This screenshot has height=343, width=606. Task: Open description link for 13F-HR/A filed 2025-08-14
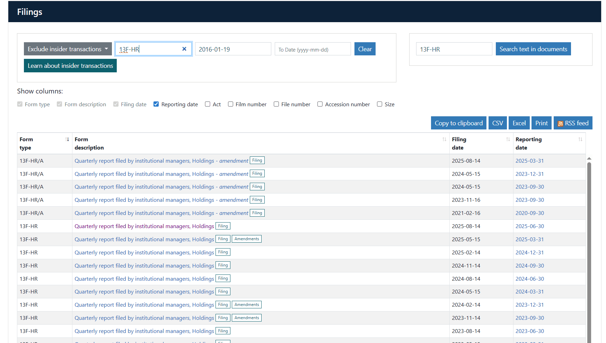tap(161, 161)
